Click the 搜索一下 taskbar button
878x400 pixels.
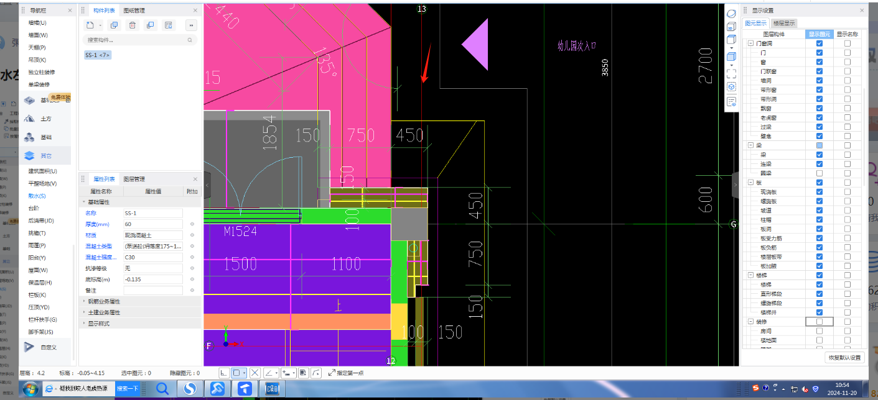click(128, 388)
